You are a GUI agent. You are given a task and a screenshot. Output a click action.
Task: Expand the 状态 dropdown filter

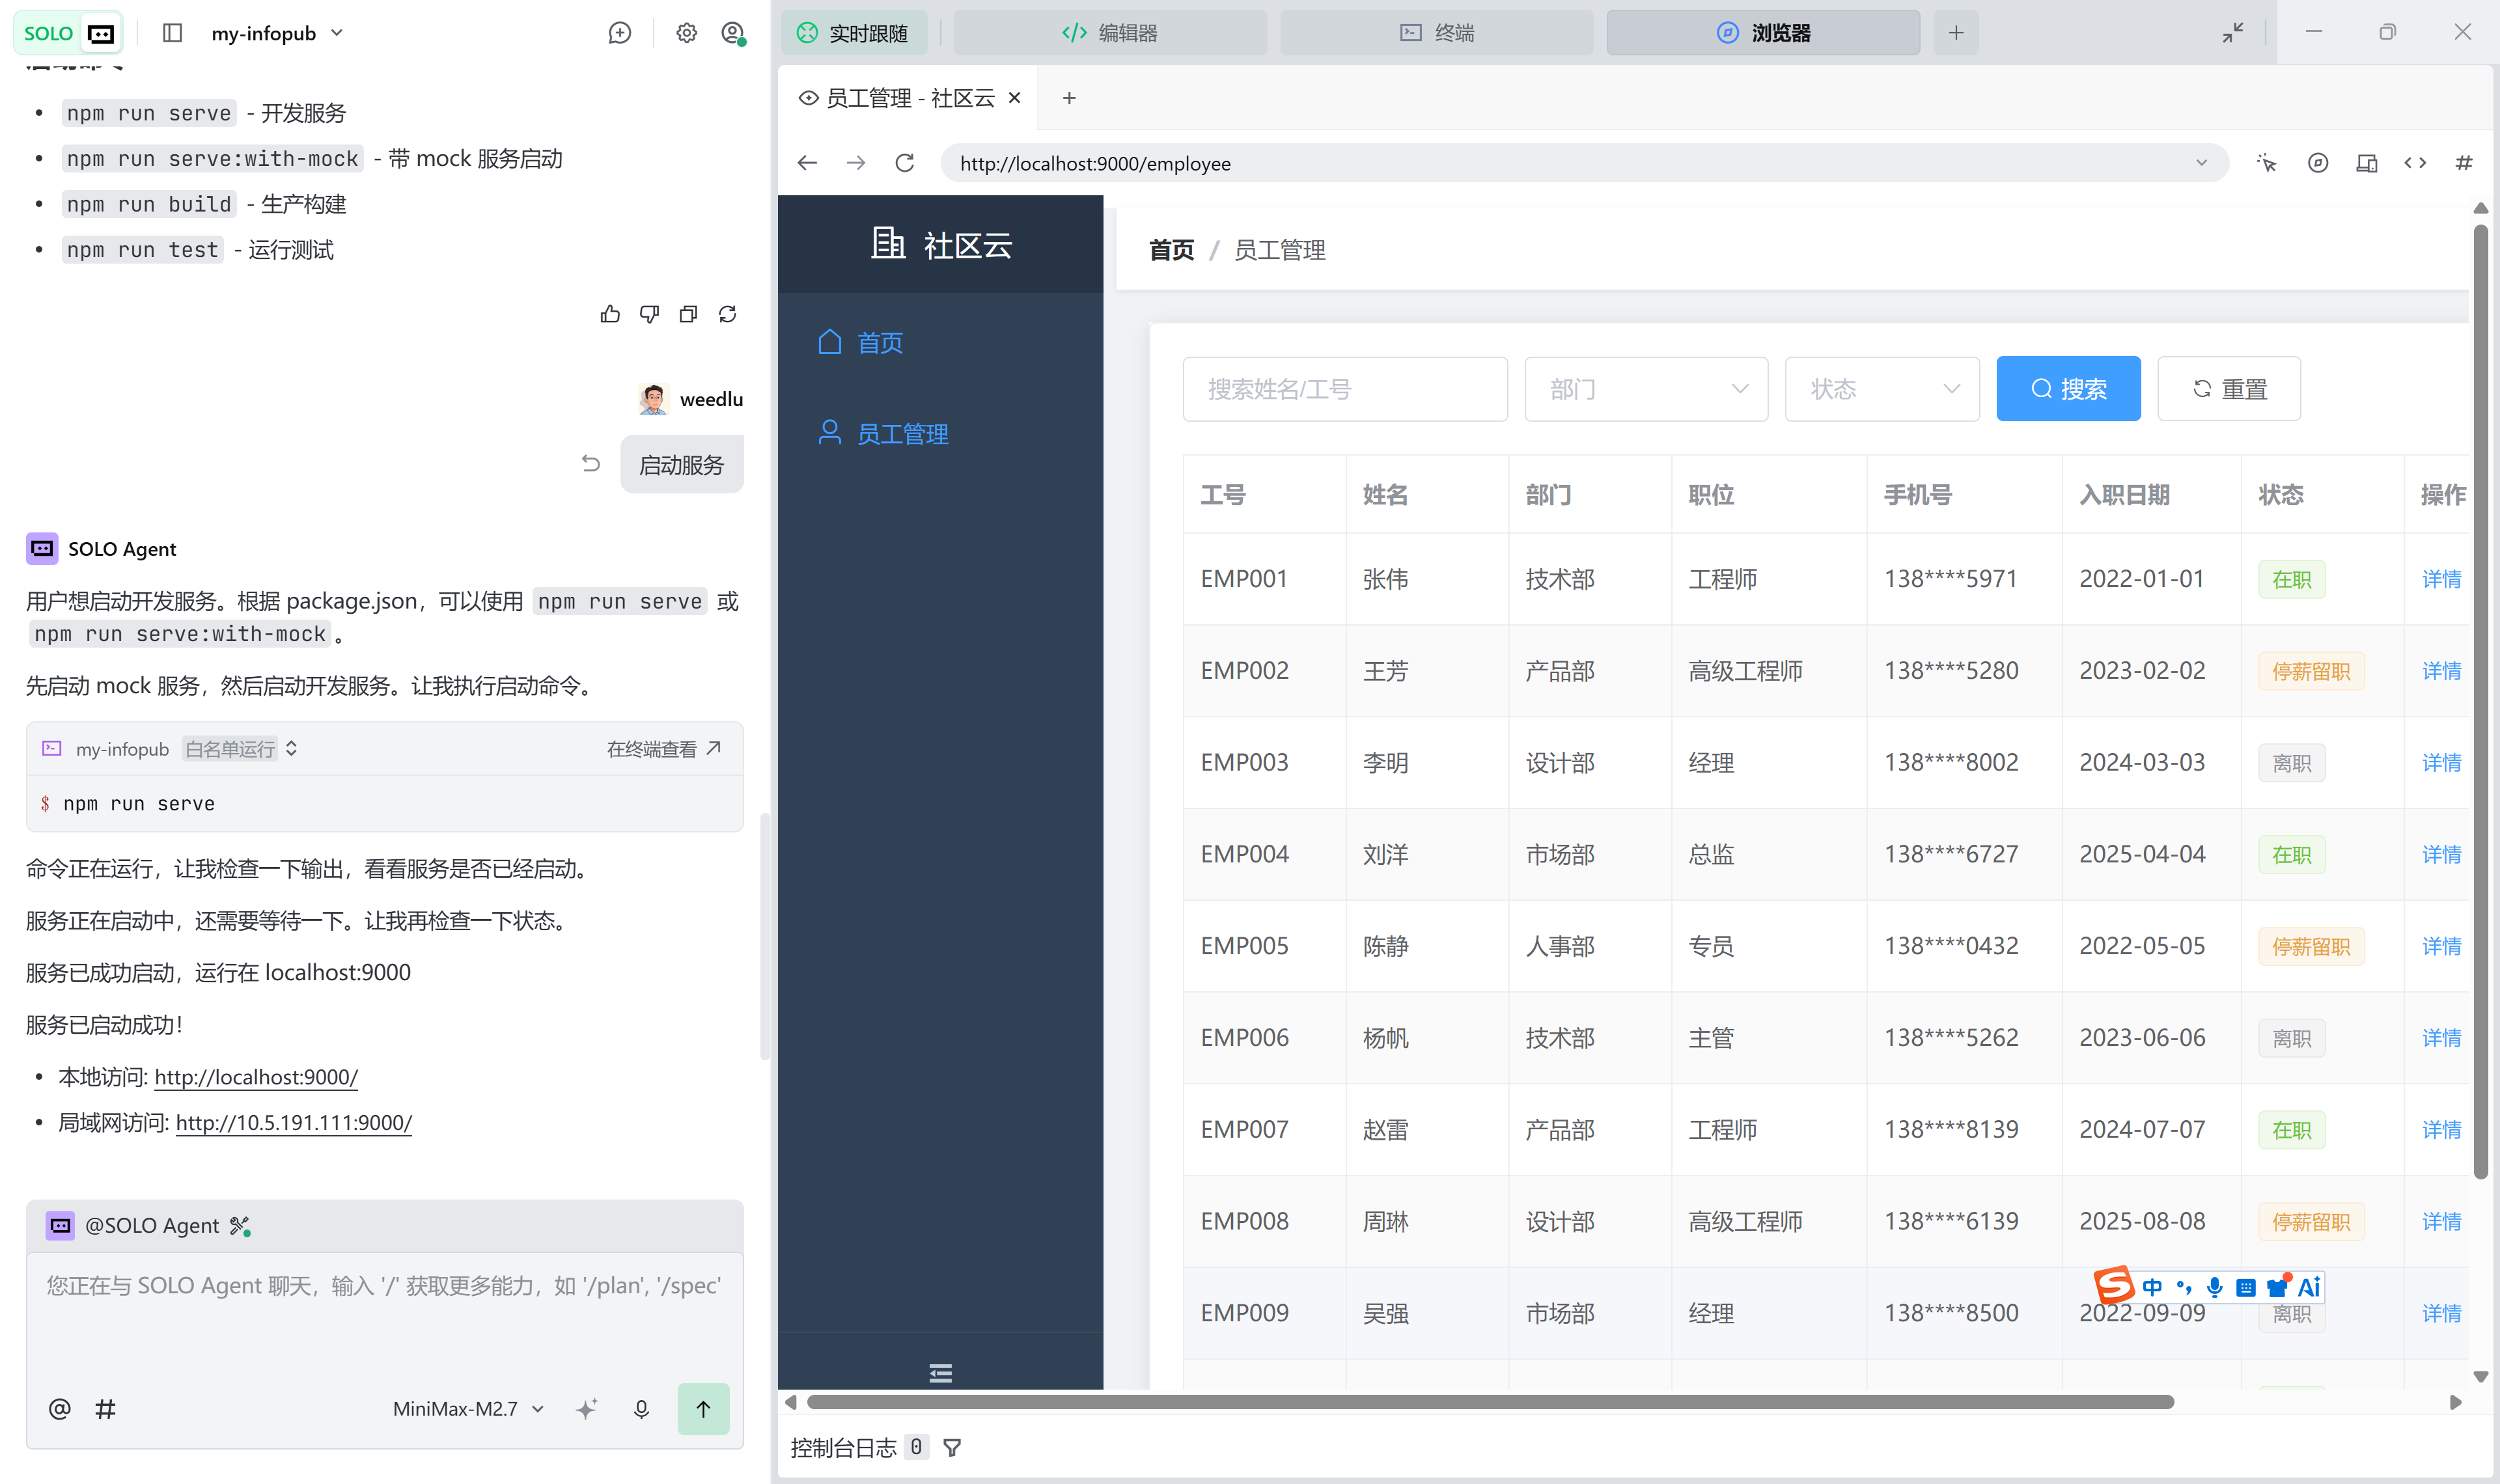(1882, 389)
